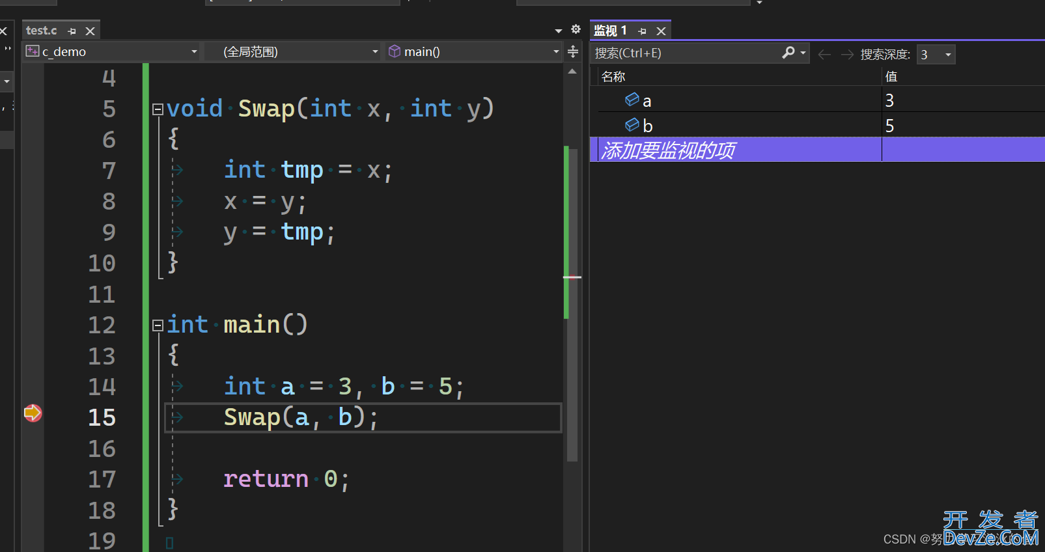Click the forward arrow in watch search

[x=847, y=55]
